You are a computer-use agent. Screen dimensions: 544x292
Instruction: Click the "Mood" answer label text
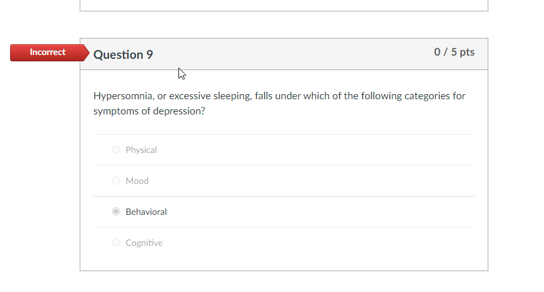pyautogui.click(x=137, y=181)
